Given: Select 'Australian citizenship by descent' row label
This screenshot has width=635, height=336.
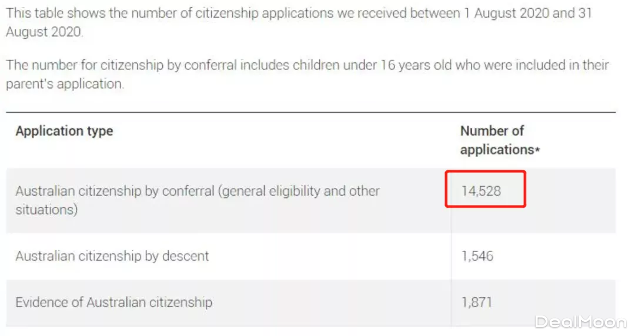Looking at the screenshot, I should [112, 256].
